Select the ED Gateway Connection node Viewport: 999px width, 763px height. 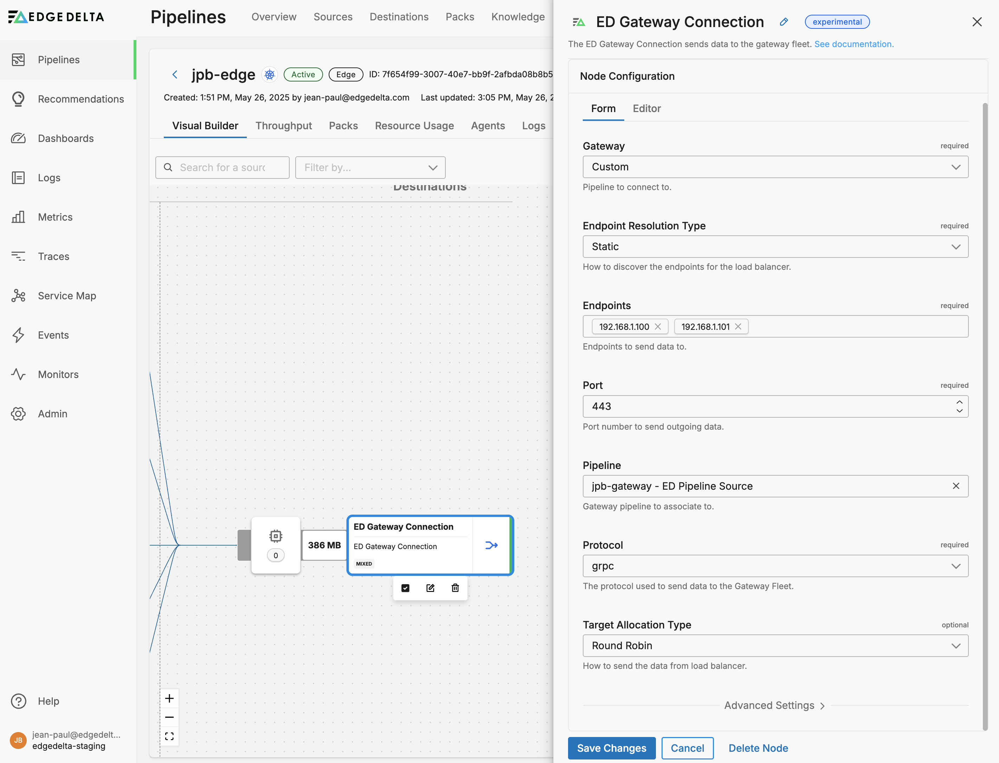(430, 545)
